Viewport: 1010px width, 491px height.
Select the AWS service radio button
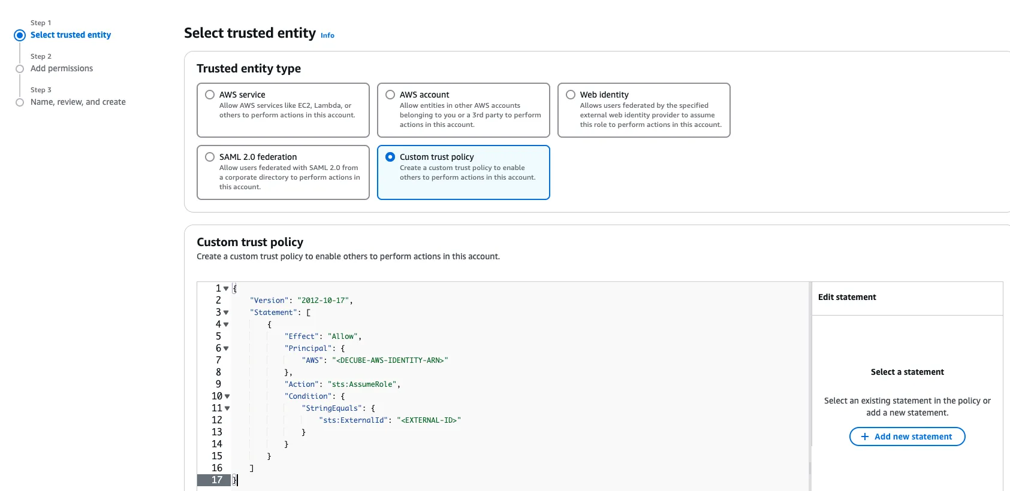tap(210, 95)
